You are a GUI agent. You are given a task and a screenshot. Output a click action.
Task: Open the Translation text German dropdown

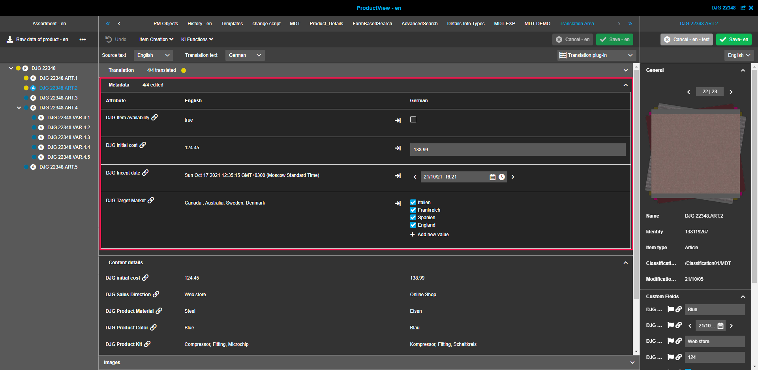click(245, 55)
